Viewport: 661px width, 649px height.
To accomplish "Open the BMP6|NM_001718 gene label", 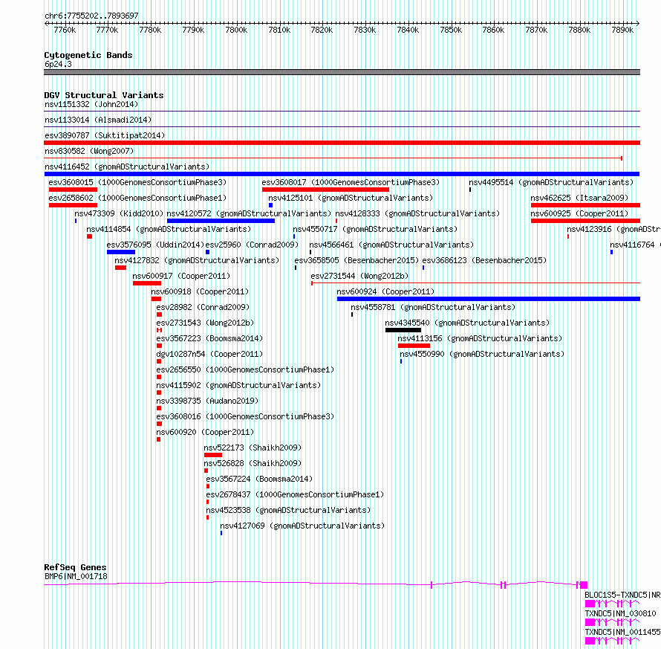I will (x=76, y=576).
